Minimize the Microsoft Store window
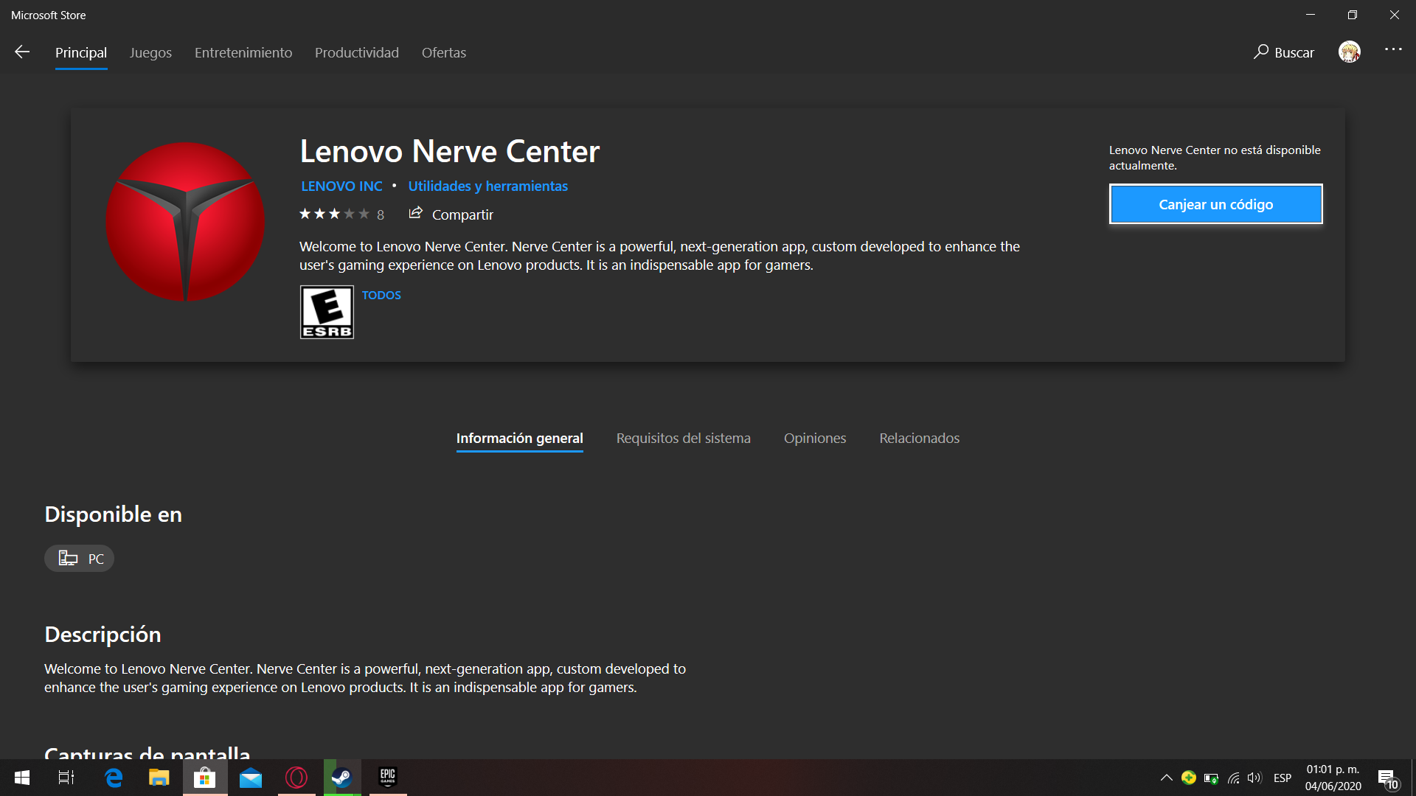The width and height of the screenshot is (1416, 796). (x=1311, y=15)
